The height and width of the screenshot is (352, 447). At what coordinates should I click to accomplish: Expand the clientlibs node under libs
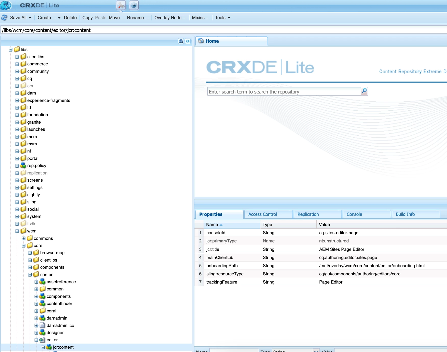[17, 57]
